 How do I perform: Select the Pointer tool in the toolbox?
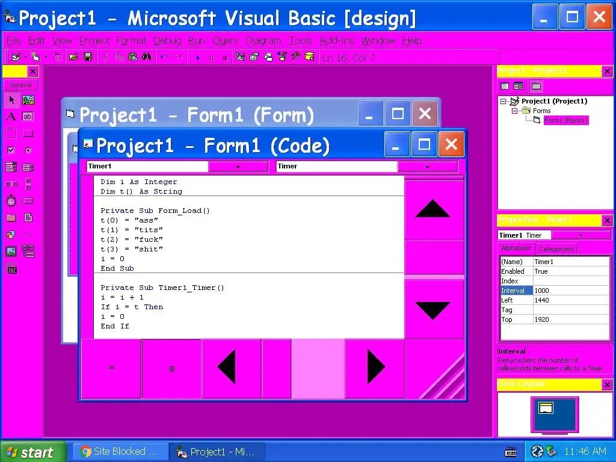click(x=11, y=100)
